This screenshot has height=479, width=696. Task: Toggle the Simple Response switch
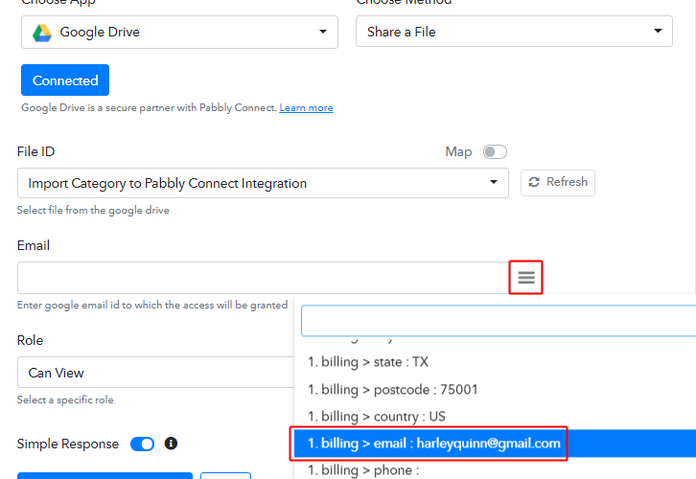pos(142,444)
